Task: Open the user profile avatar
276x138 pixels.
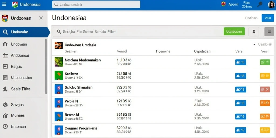Action: [x=271, y=5]
